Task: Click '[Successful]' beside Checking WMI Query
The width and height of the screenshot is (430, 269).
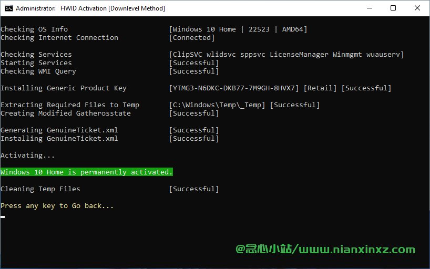Action: 194,71
